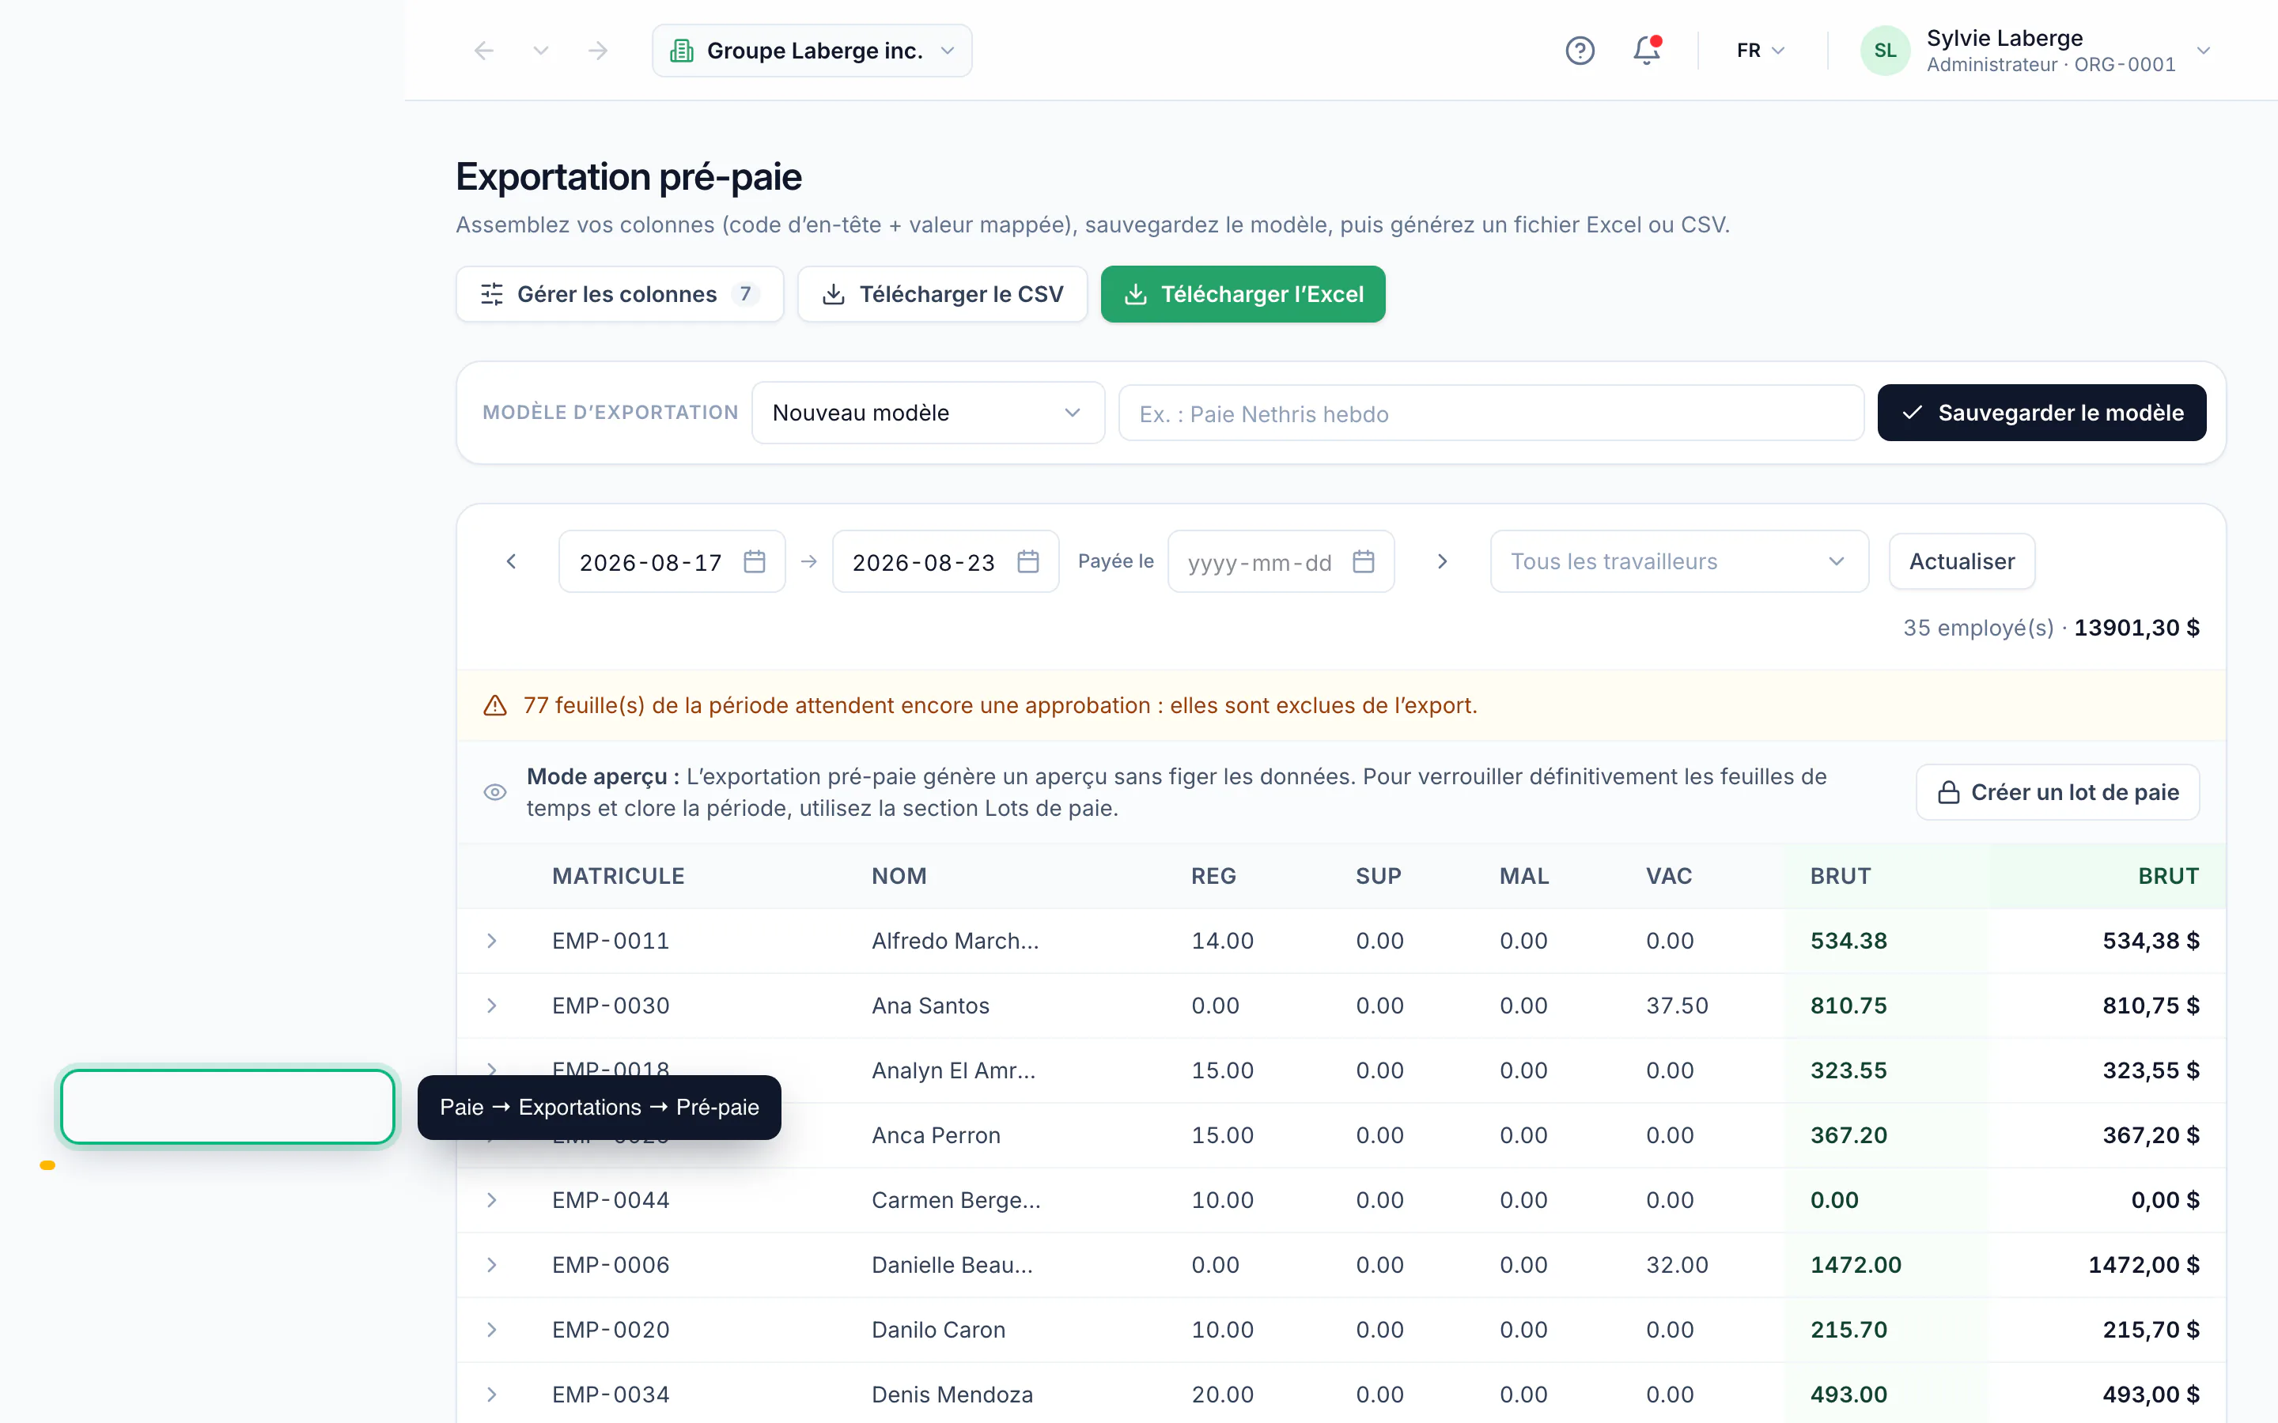Image resolution: width=2278 pixels, height=1423 pixels.
Task: Click the start date field 2026-08-17
Action: click(x=672, y=562)
